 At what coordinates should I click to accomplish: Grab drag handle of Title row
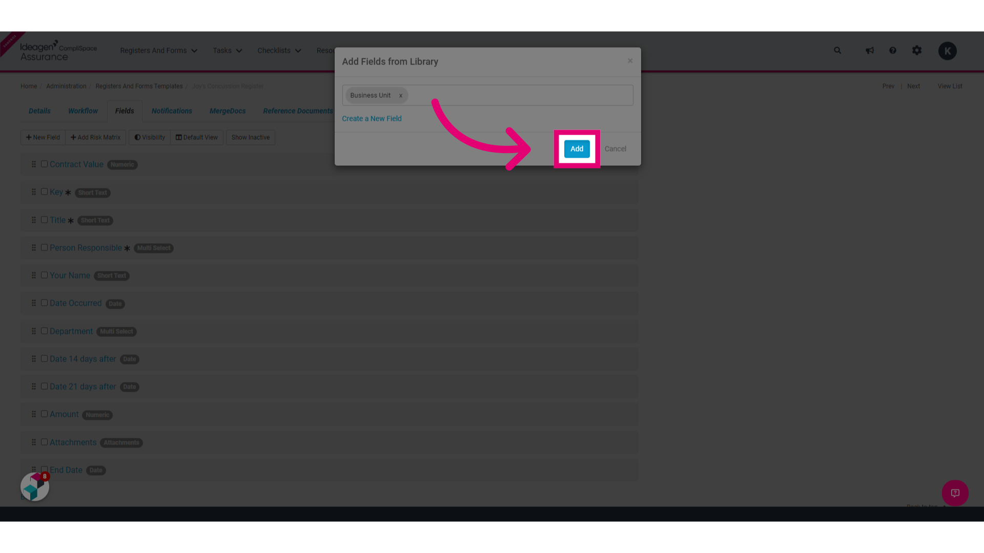[x=34, y=220]
